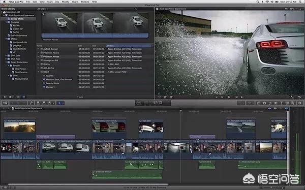This screenshot has width=305, height=190.
Task: Play the clip in the viewer
Action: (x=229, y=97)
